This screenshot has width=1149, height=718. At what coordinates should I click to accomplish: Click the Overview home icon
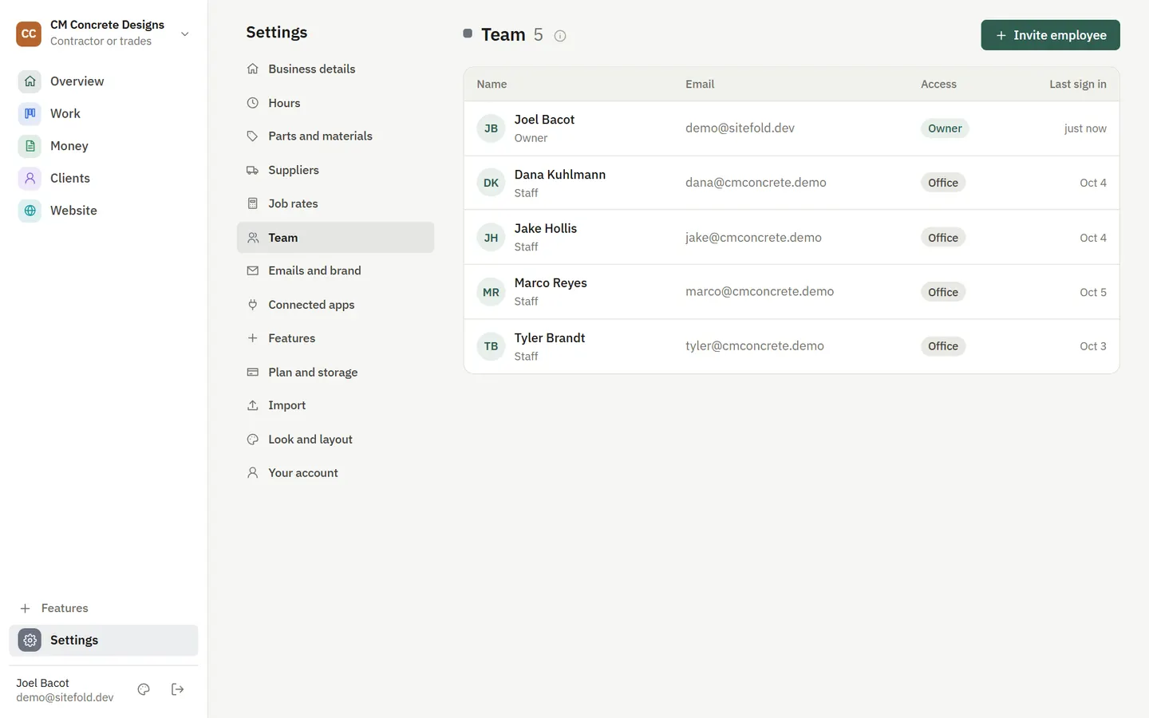point(30,81)
